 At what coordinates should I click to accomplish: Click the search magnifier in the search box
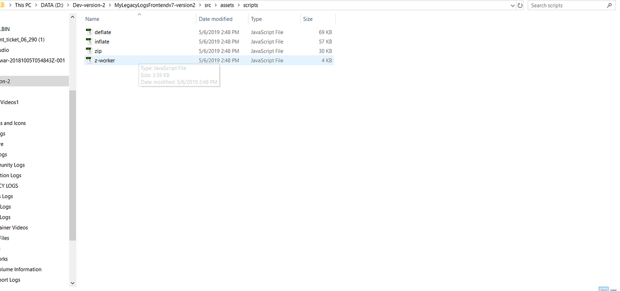pyautogui.click(x=610, y=5)
